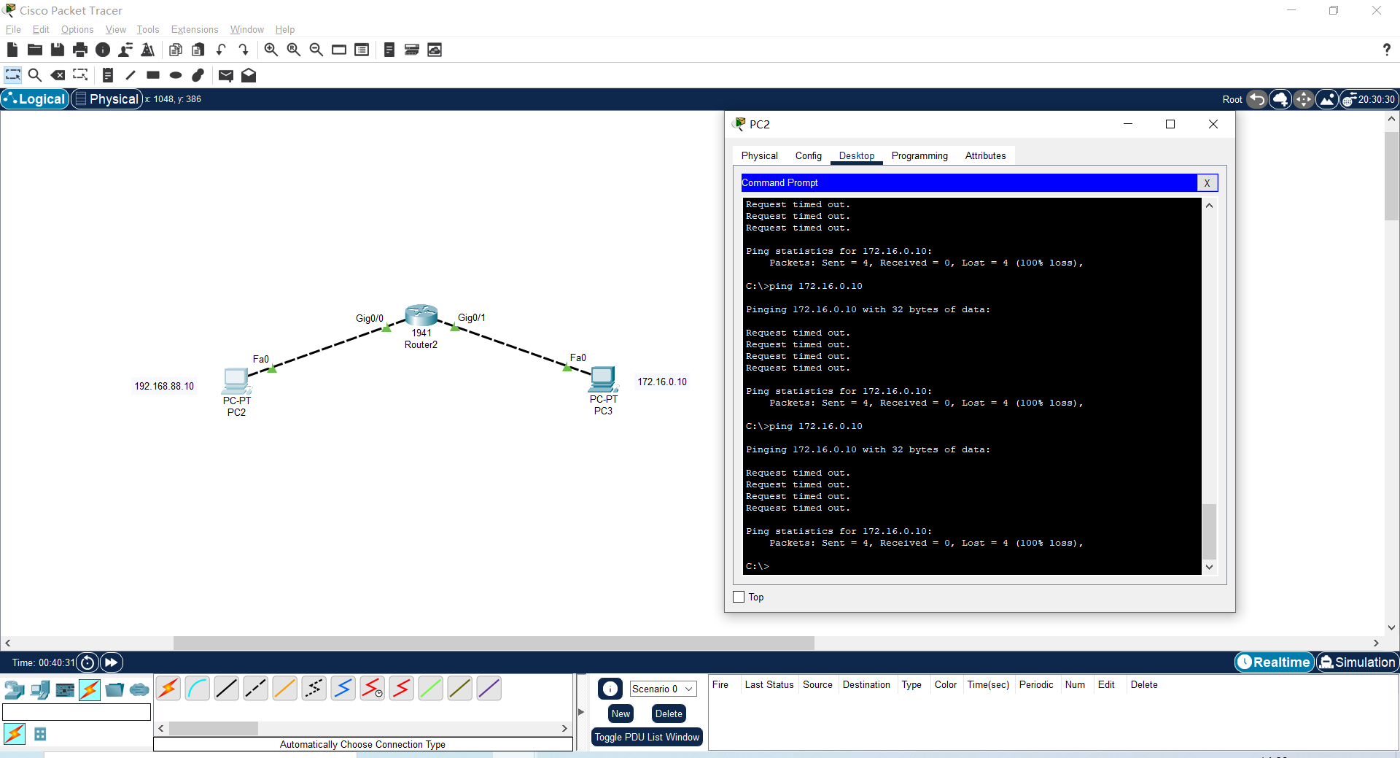Select the End Devices category
This screenshot has width=1400, height=758.
click(x=40, y=689)
